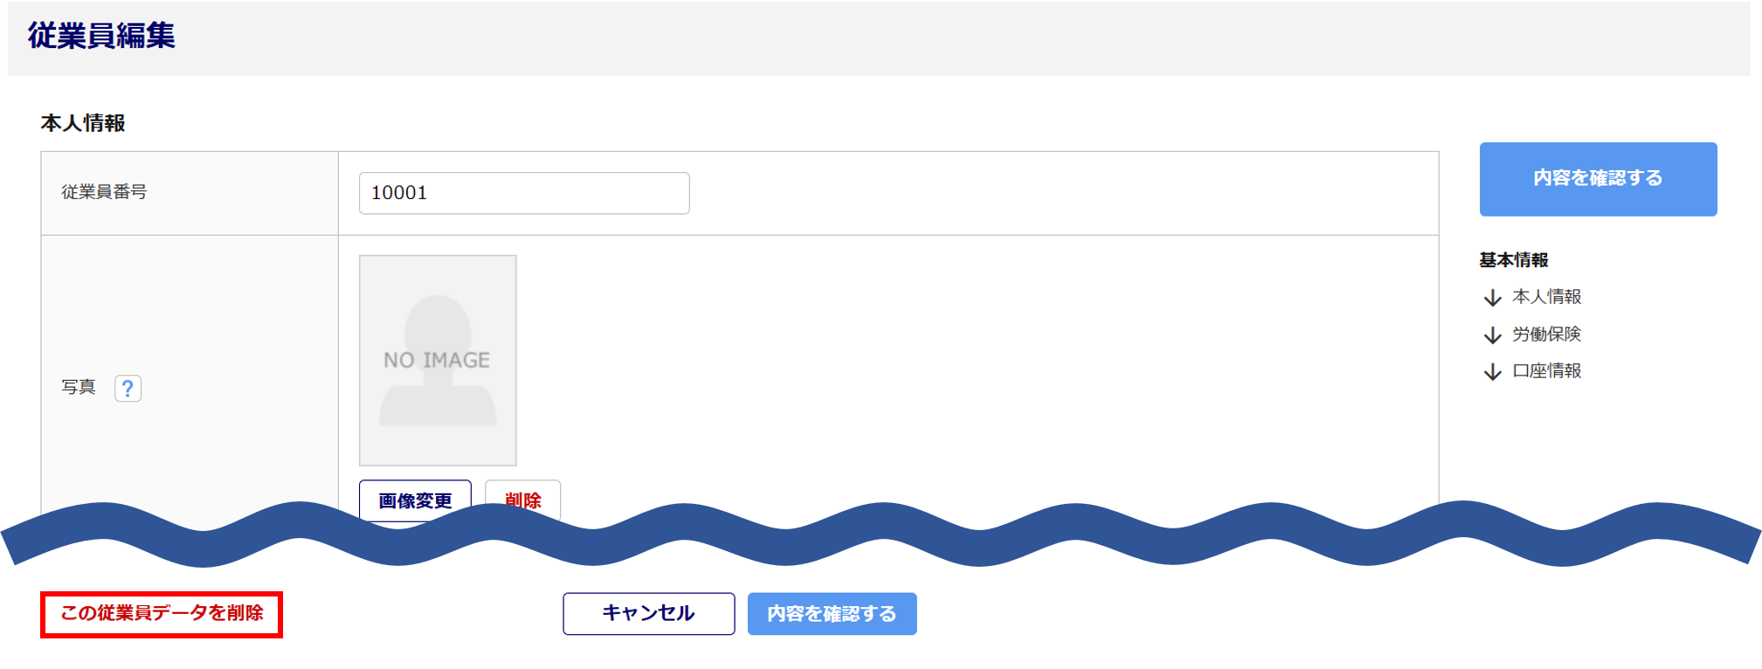This screenshot has width=1762, height=669.
Task: Click the NO IMAGE photo placeholder
Action: click(x=438, y=360)
